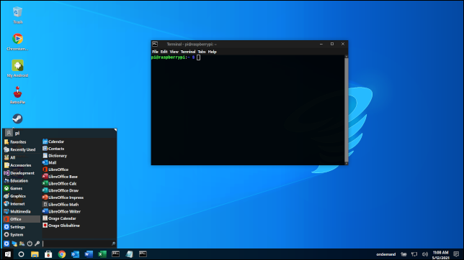Click the settings gear in the start menu footer
Screen dimensions: 464x260
(6, 243)
